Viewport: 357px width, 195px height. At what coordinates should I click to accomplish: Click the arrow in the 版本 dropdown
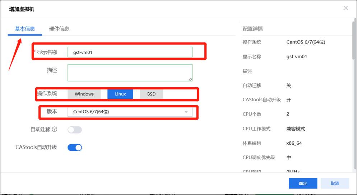pos(186,112)
